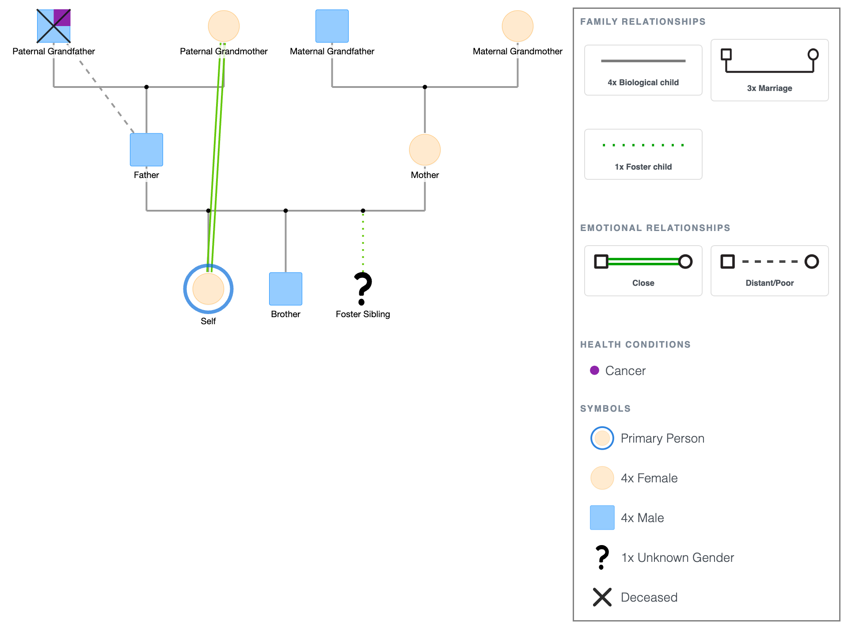The height and width of the screenshot is (629, 848).
Task: Select the Father square node
Action: tap(146, 150)
